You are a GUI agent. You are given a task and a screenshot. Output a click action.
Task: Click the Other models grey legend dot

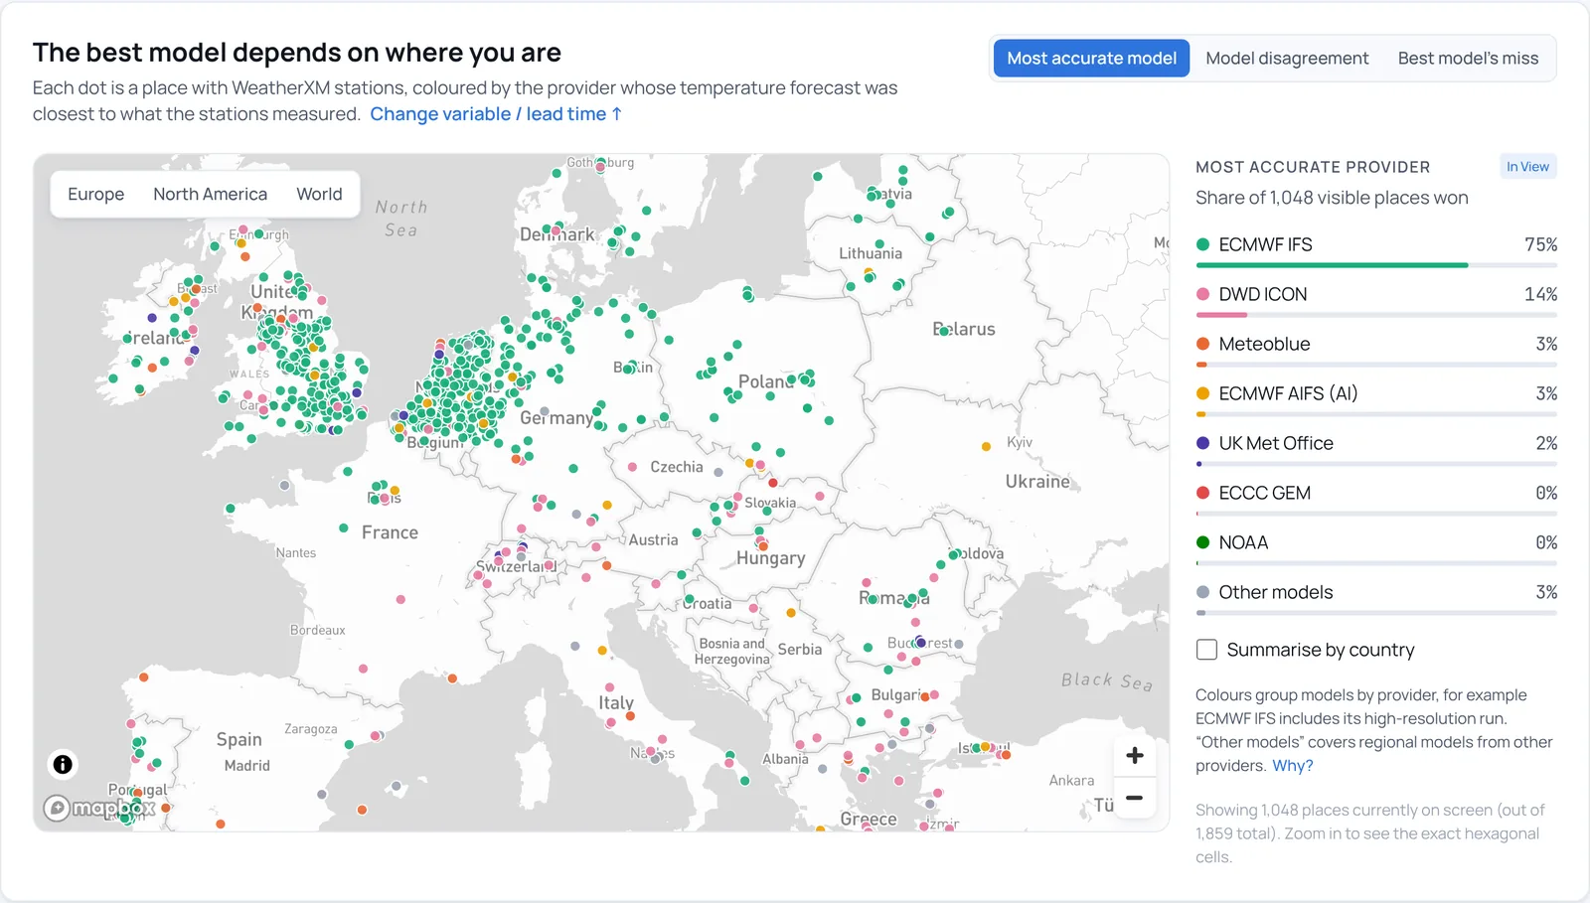coord(1202,592)
